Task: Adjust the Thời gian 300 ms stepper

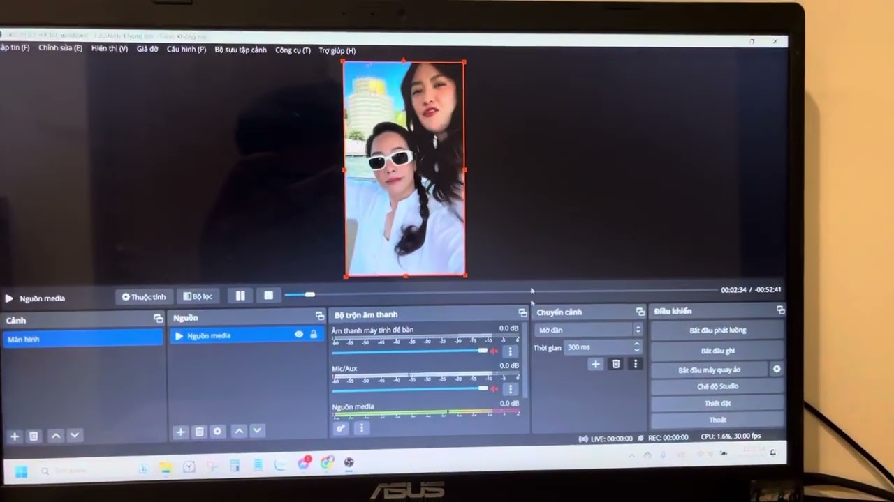Action: [x=636, y=347]
